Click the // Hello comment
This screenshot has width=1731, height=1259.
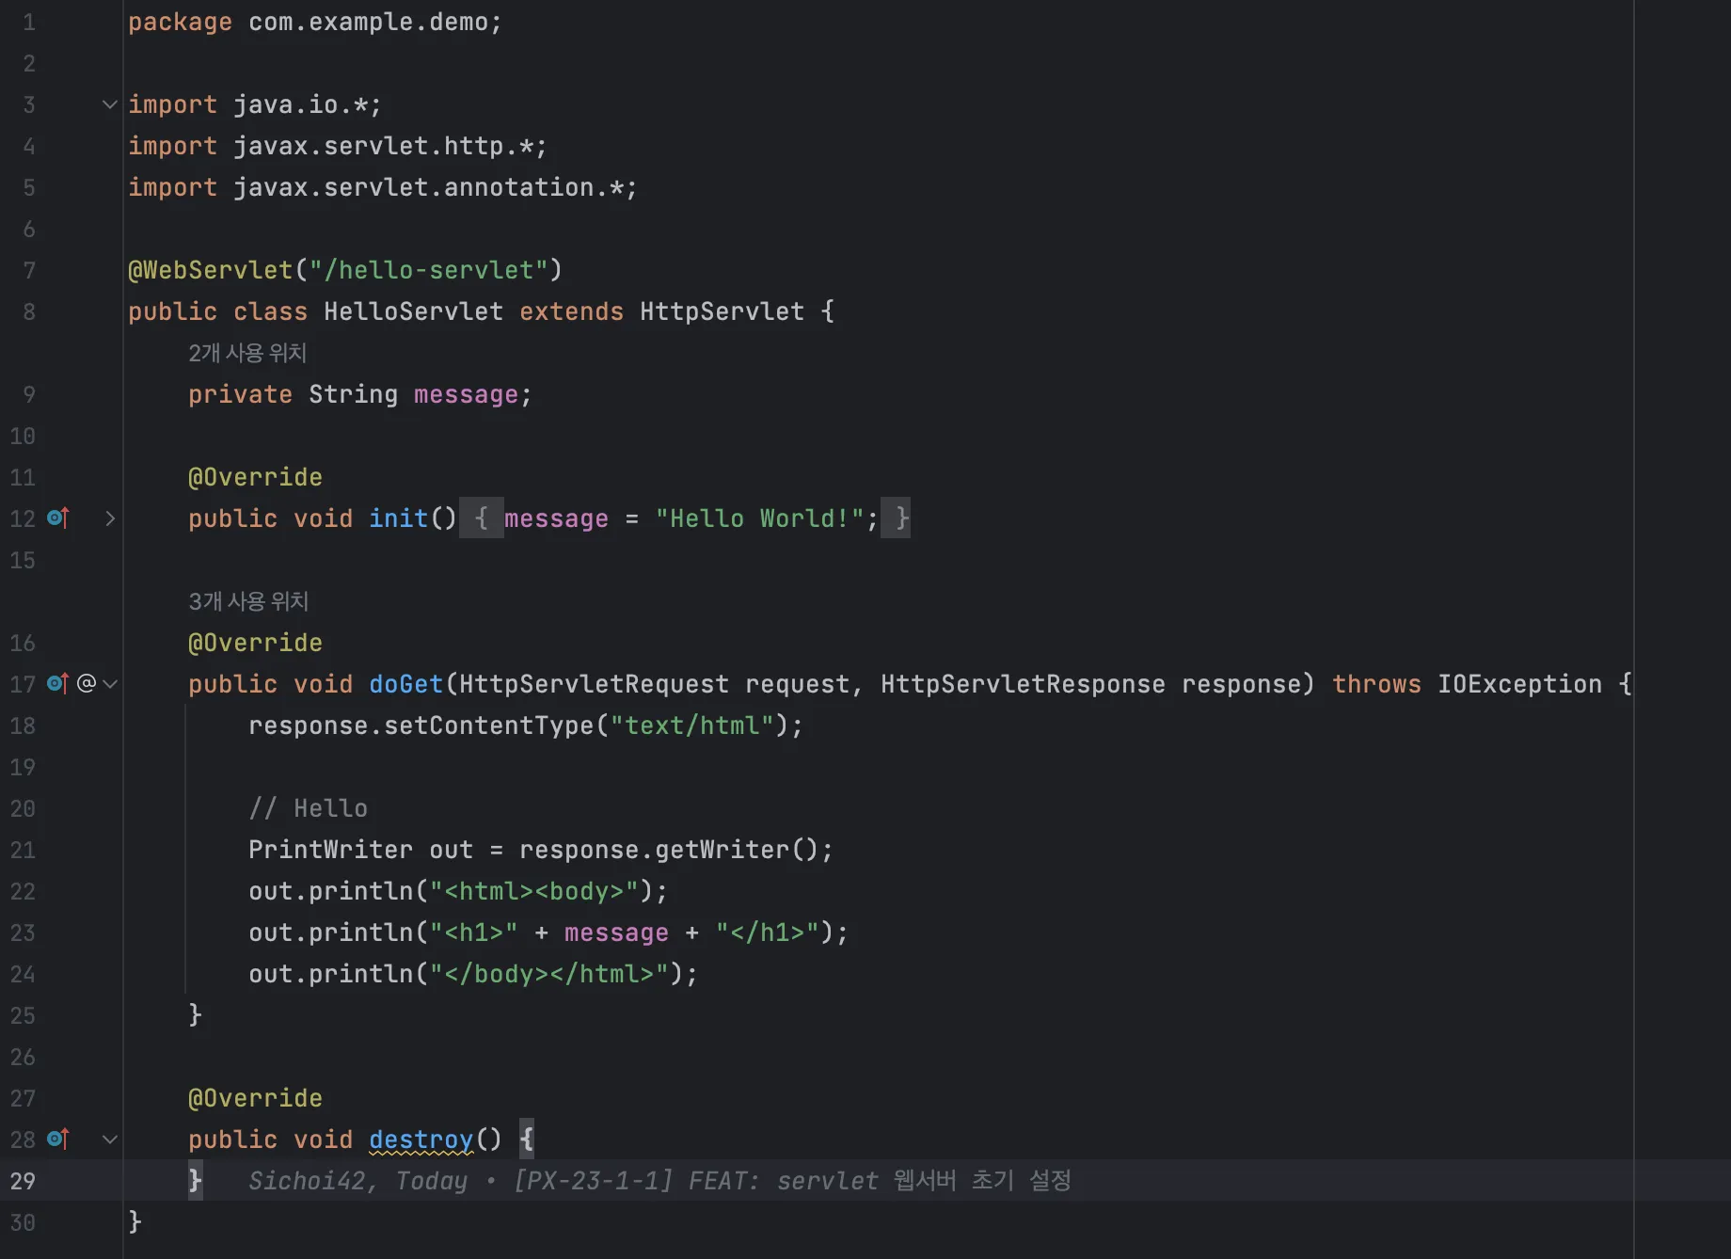[x=309, y=808]
